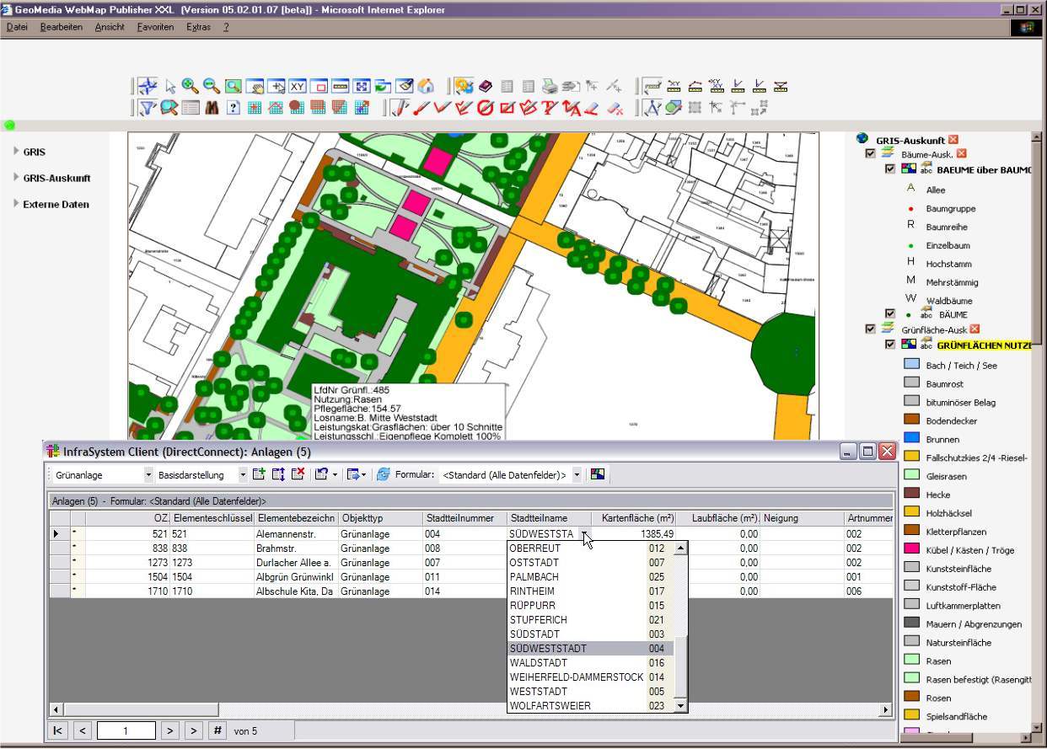This screenshot has width=1047, height=749.
Task: Click the zoom in magnifier icon
Action: point(191,86)
